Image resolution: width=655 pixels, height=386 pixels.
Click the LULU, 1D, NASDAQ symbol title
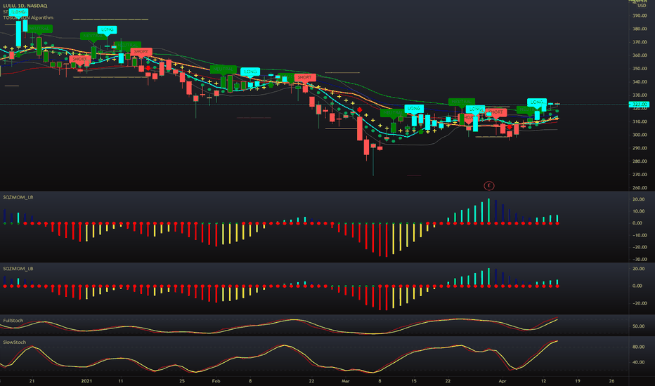click(25, 6)
